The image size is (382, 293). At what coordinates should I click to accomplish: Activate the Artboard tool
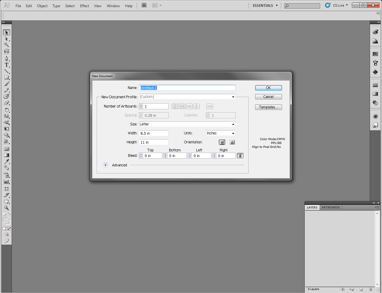click(x=7, y=189)
